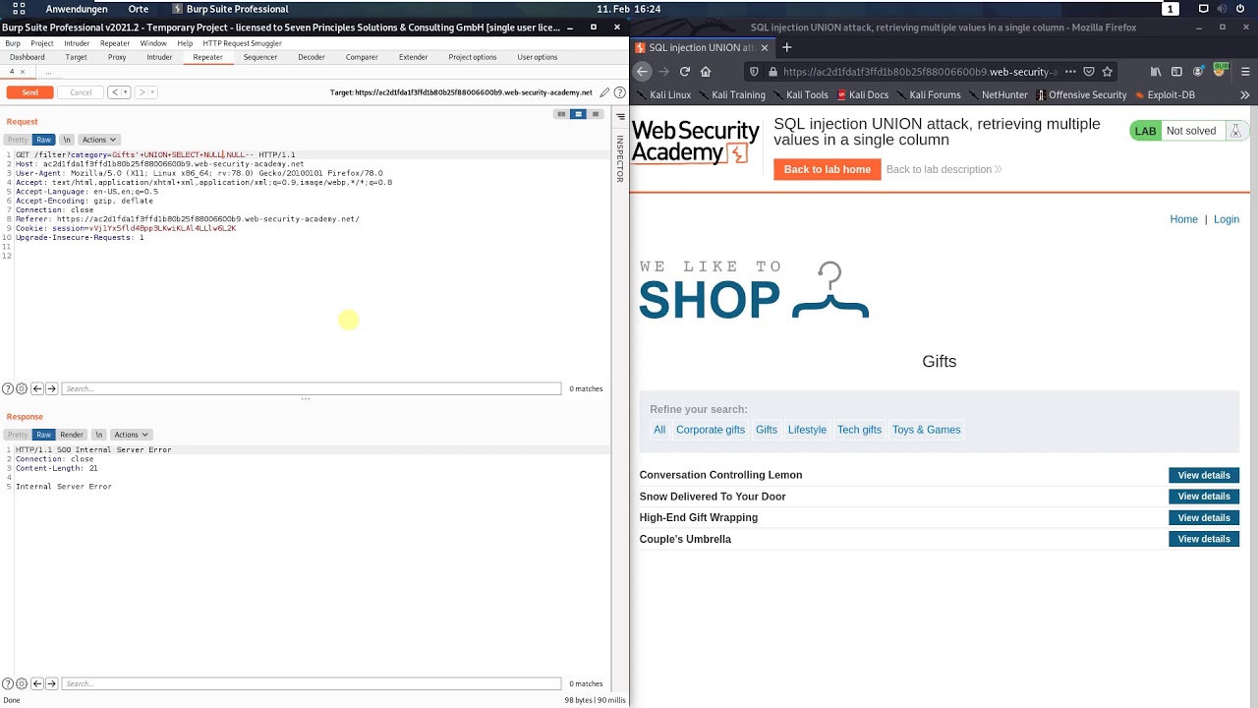Open the HTTP Request Smuggler menu

coord(243,43)
